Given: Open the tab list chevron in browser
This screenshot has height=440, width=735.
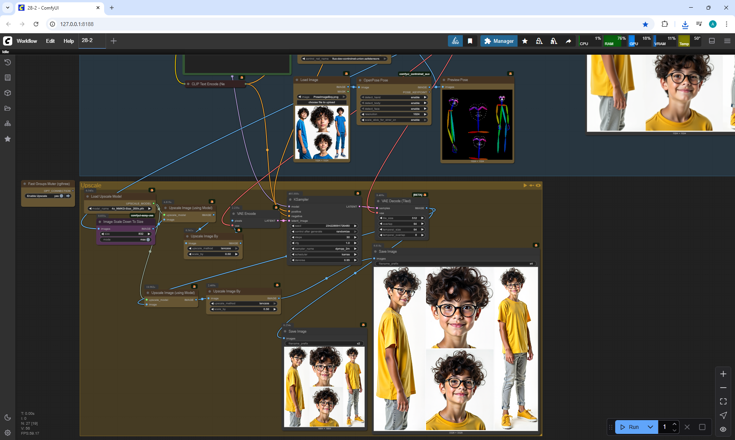Looking at the screenshot, I should [7, 8].
